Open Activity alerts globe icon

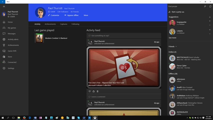4,39
